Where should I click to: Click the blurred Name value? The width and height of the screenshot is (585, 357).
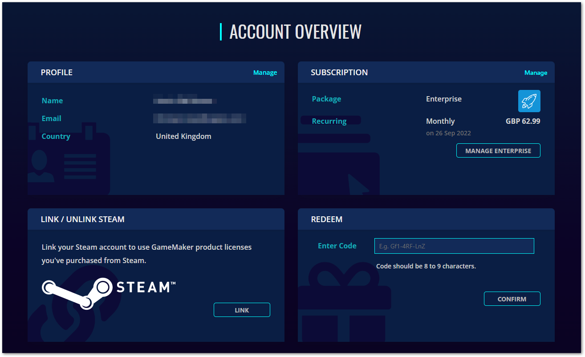(x=184, y=101)
